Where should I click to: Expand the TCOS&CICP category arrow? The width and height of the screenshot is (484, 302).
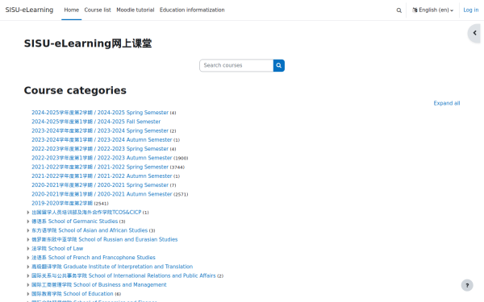pyautogui.click(x=27, y=213)
